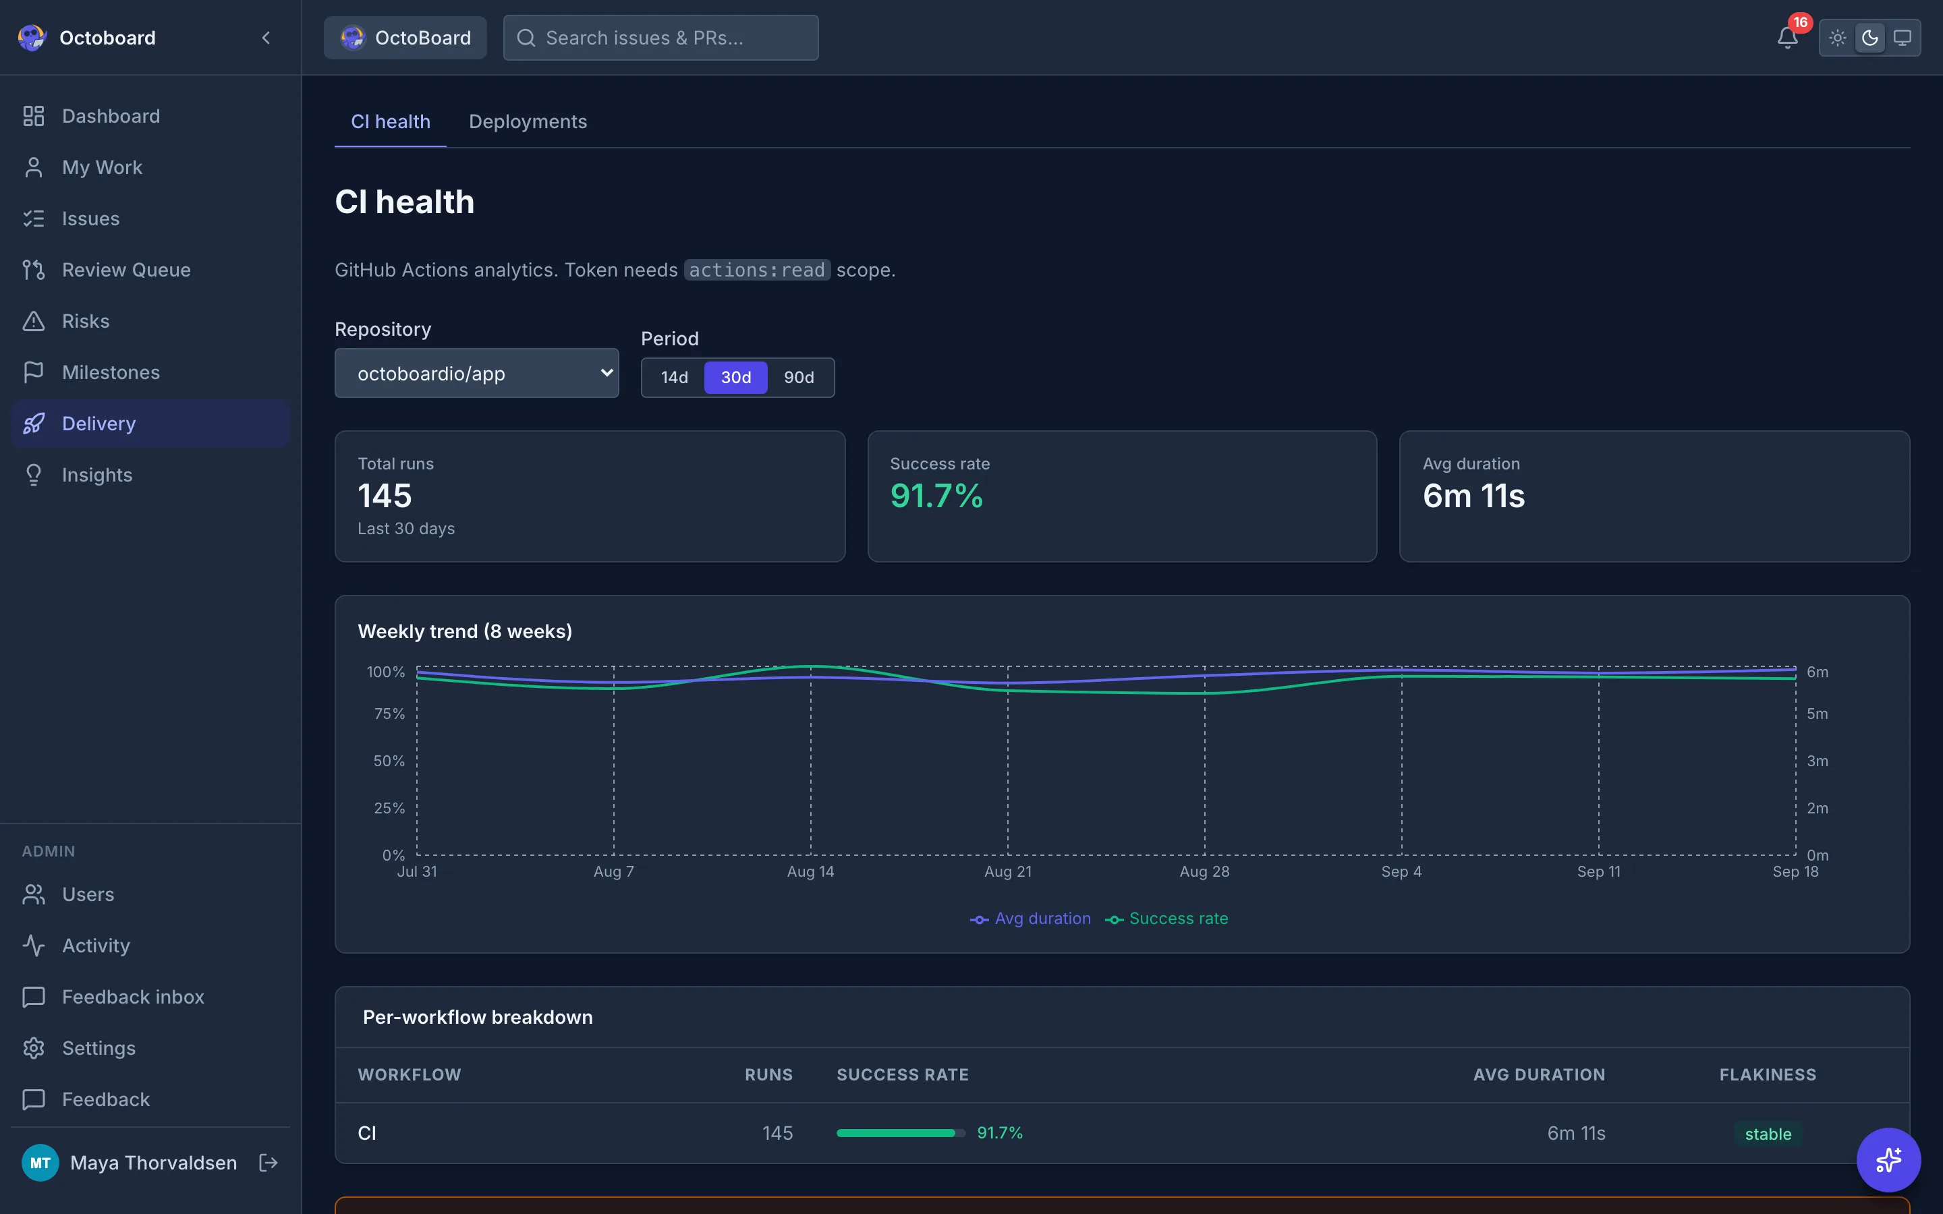Switch to light theme sun icon
Screen dimensions: 1943x1214
1837,38
